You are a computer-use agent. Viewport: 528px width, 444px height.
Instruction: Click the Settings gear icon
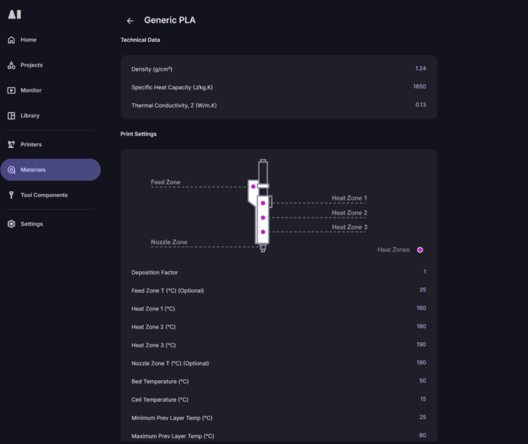click(11, 224)
